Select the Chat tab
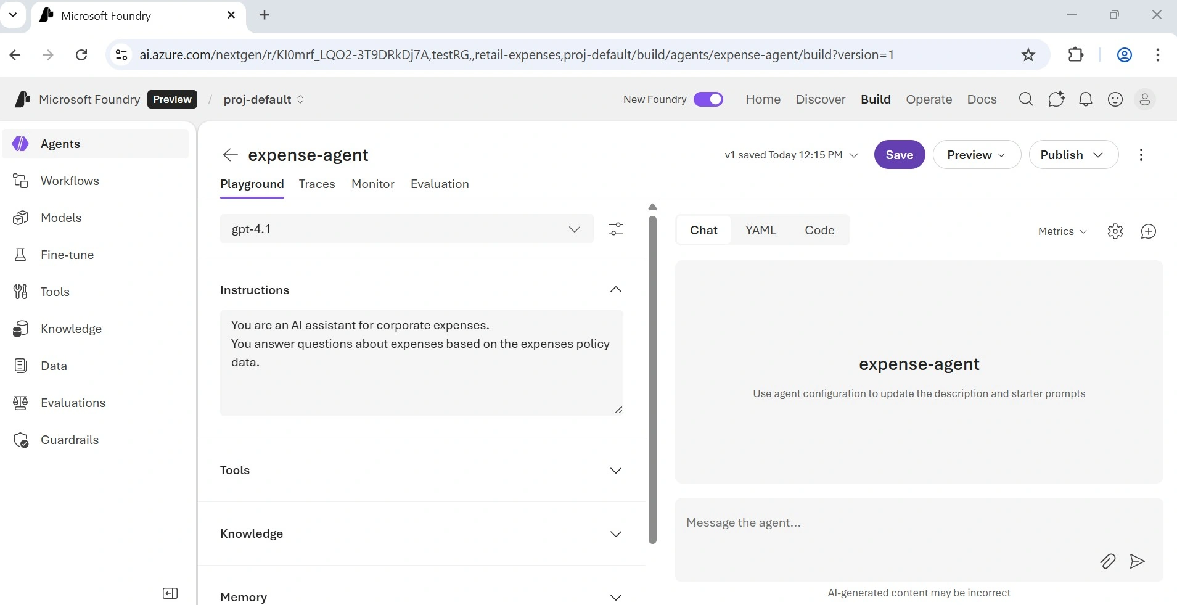 (703, 230)
